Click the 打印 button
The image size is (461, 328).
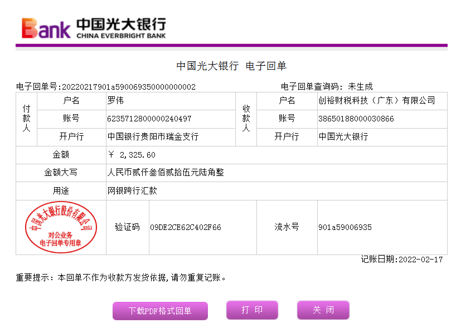coord(252,310)
